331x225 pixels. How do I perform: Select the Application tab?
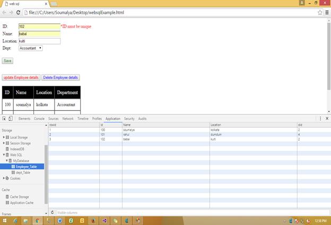[x=113, y=119]
